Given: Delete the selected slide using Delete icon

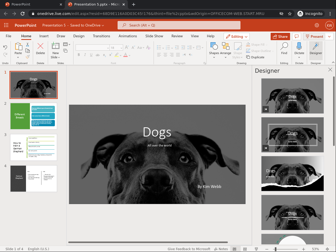Looking at the screenshot, I should [40, 49].
